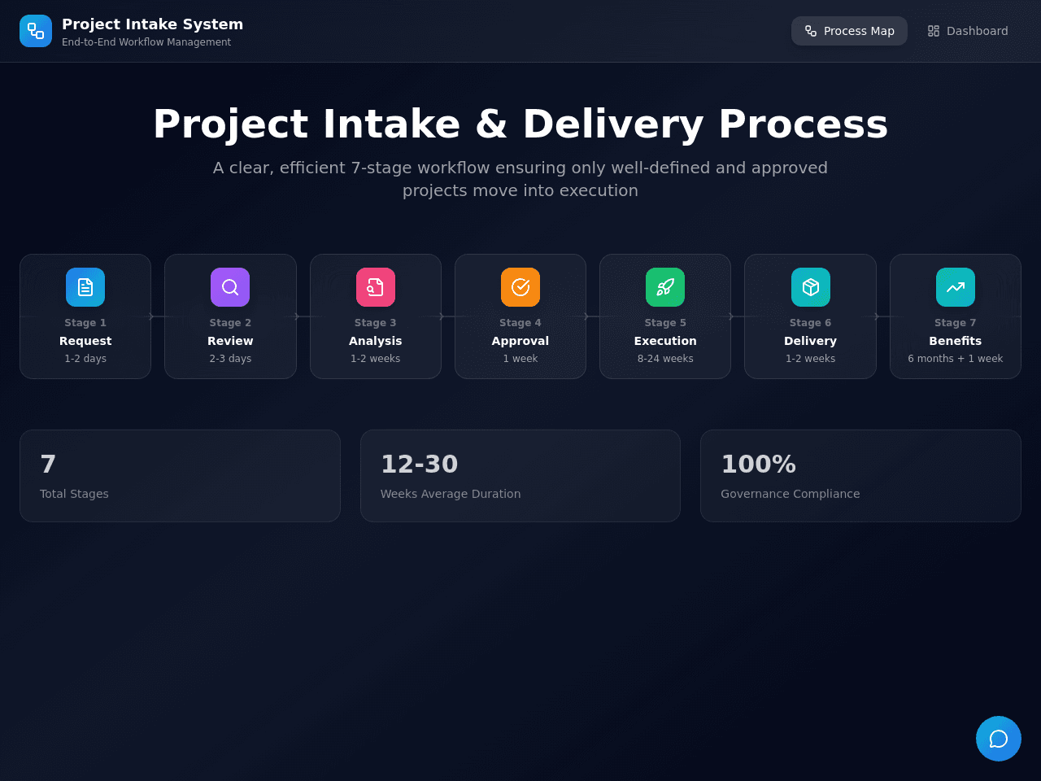Click the Stage 5 label
Screen dimensions: 1041x781
pos(665,323)
